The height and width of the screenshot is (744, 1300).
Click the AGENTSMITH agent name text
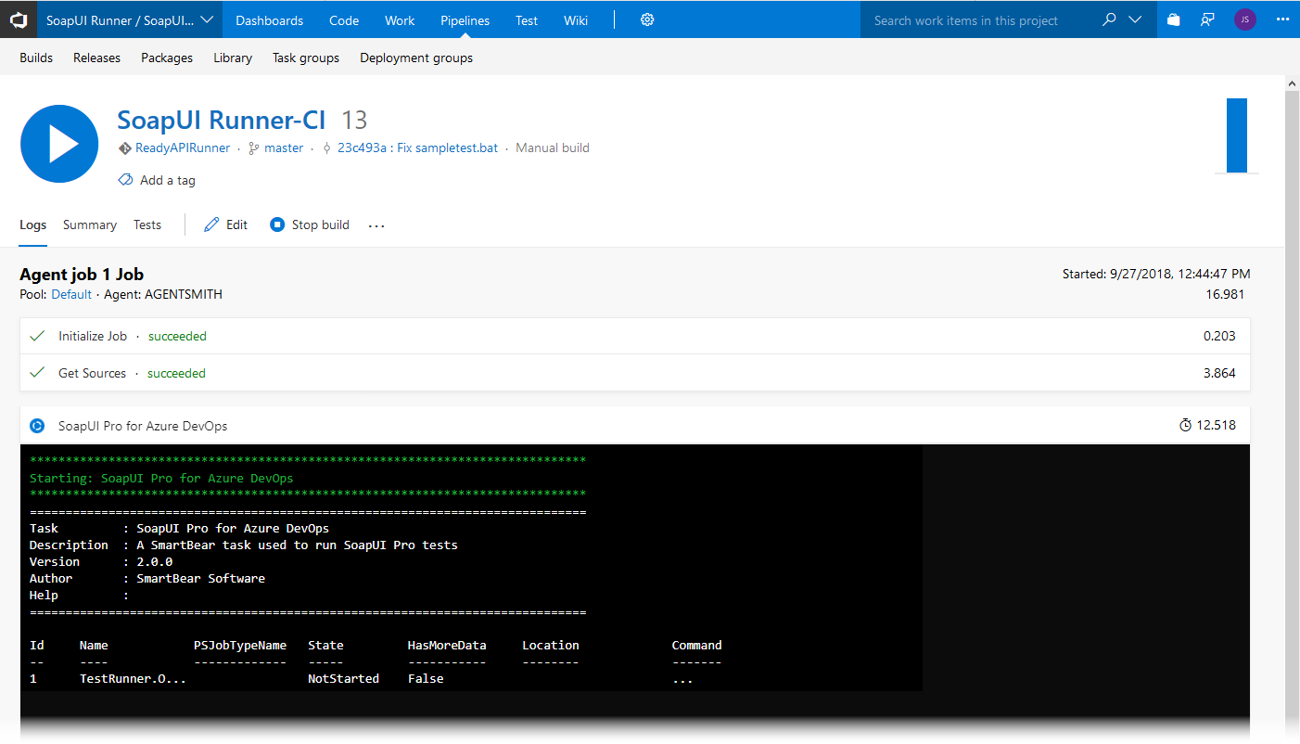pyautogui.click(x=183, y=294)
